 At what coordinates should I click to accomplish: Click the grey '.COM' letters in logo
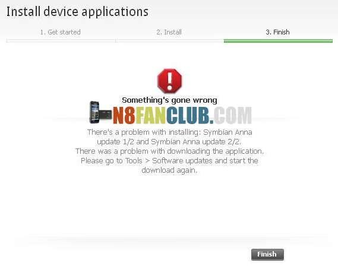coord(230,115)
